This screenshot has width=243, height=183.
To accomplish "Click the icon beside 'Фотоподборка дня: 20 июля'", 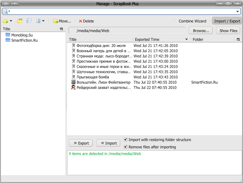I will tap(74, 45).
